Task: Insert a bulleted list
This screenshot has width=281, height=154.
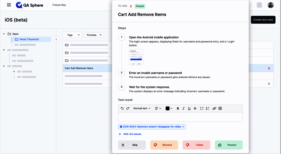Action: (x=202, y=109)
